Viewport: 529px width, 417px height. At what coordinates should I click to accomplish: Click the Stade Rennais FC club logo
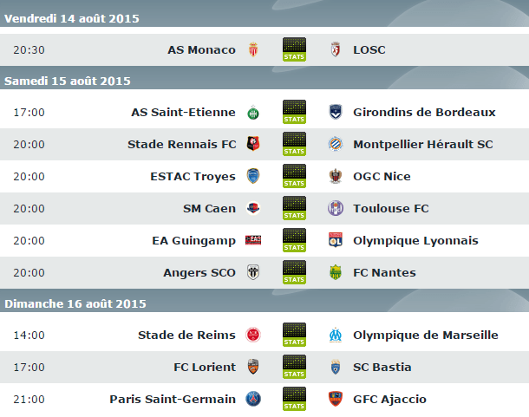tap(253, 144)
